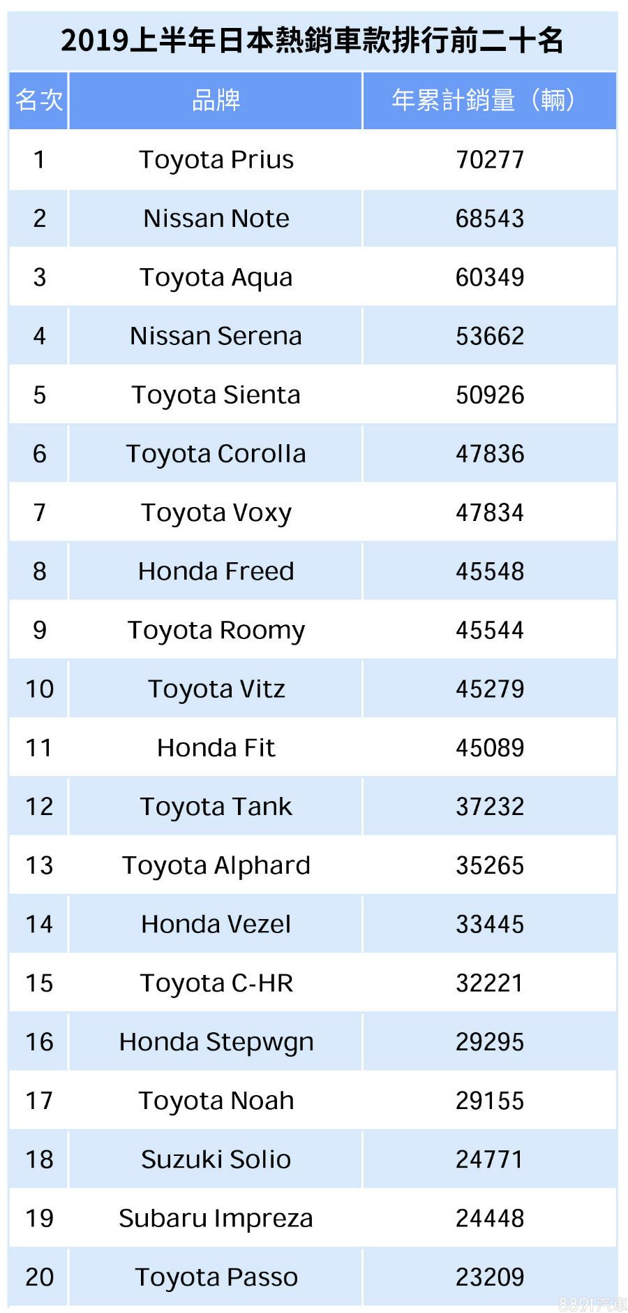The image size is (628, 1313).
Task: Select the 名次 column header
Action: 39,100
